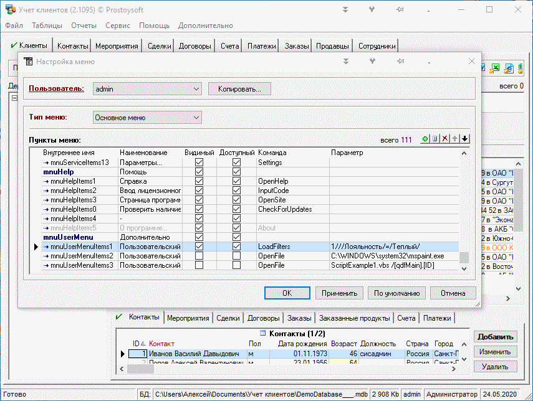The height and width of the screenshot is (401, 533).
Task: Click the Excel export icon in toolbar
Action: [x=496, y=68]
